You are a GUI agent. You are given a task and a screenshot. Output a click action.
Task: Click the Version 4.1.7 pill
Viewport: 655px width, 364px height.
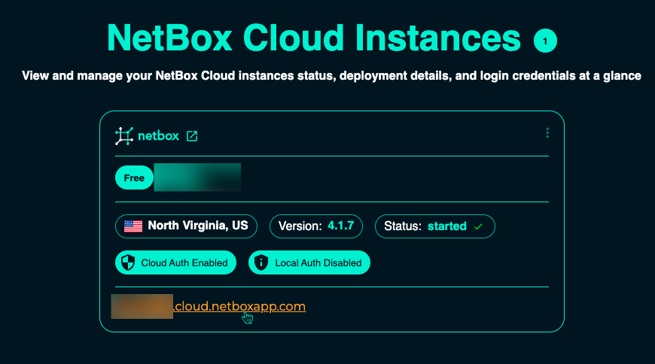pyautogui.click(x=316, y=226)
